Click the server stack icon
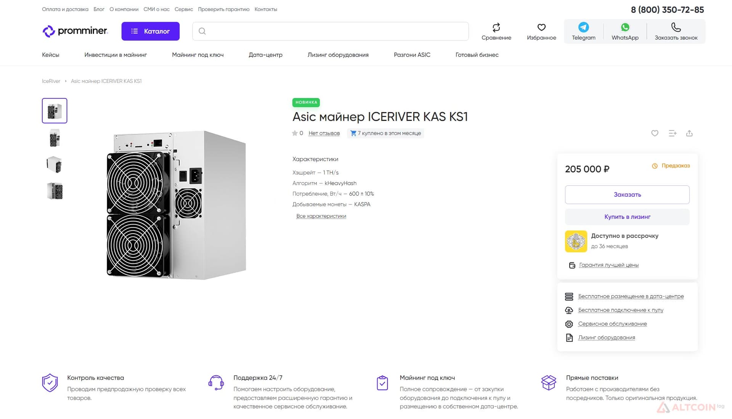 [569, 296]
